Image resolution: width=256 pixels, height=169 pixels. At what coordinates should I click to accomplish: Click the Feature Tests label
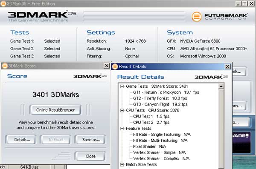138,129
